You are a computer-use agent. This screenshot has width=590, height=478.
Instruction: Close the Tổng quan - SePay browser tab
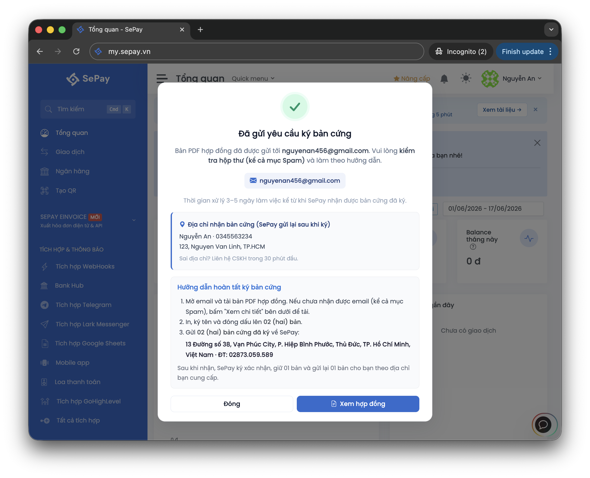tap(182, 30)
